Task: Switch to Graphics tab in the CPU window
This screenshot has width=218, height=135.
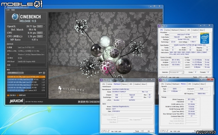Action: point(195,30)
